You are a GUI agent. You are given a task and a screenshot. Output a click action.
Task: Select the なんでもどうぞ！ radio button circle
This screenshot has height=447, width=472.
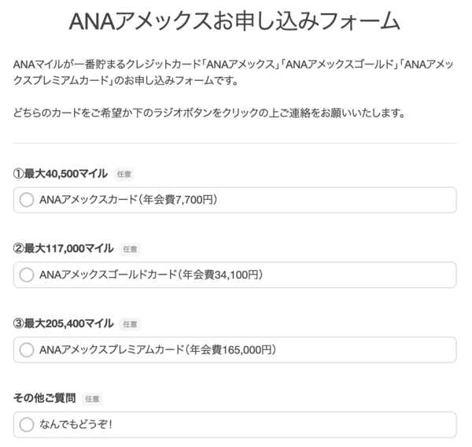pyautogui.click(x=26, y=424)
